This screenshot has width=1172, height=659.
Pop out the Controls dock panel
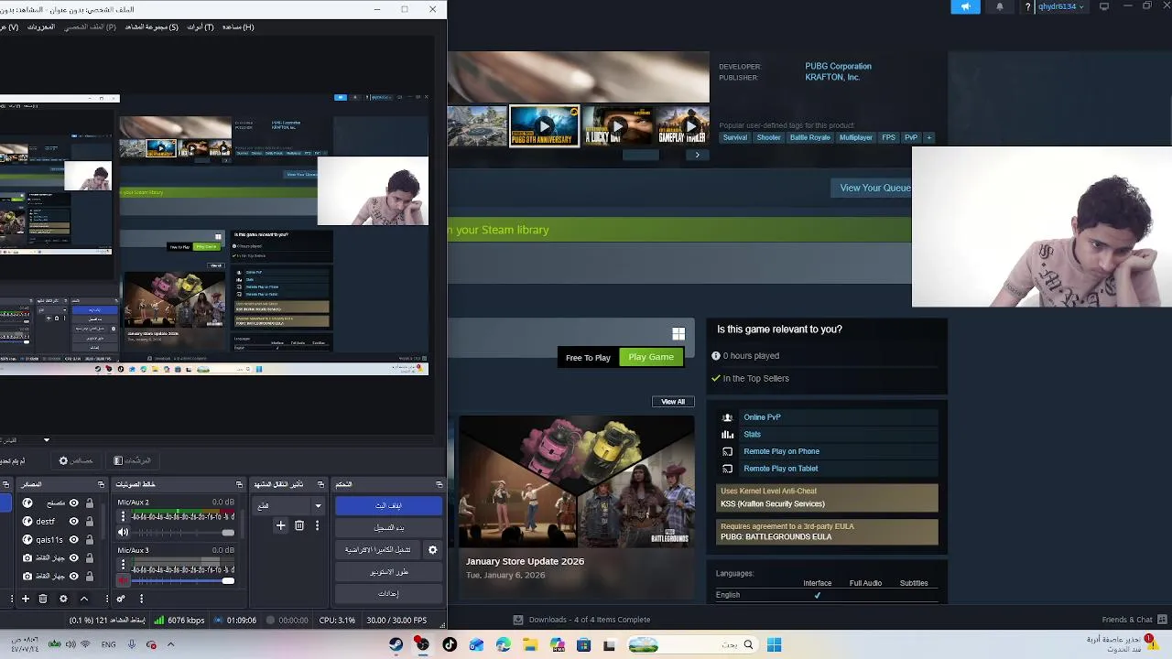(439, 484)
